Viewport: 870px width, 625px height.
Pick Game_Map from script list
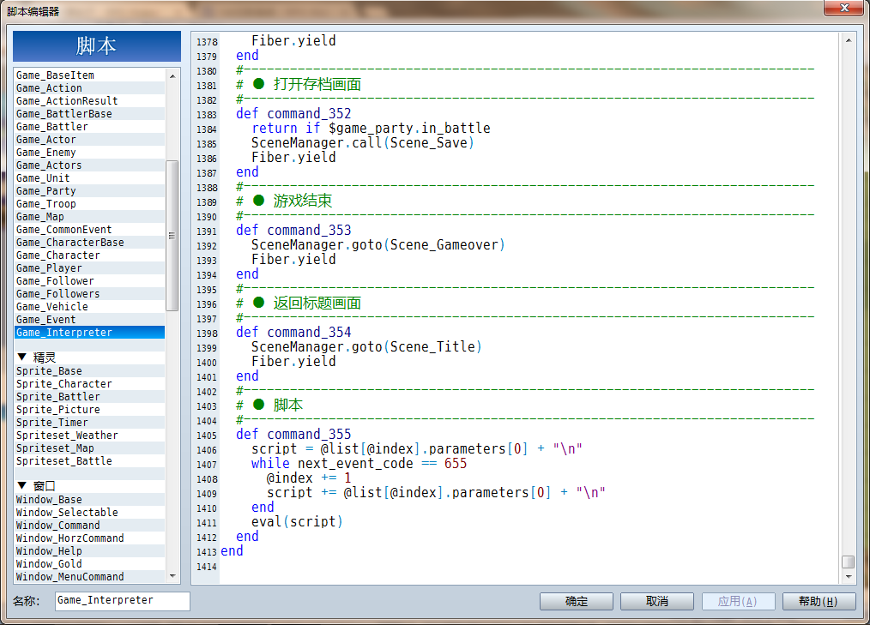pyautogui.click(x=89, y=216)
